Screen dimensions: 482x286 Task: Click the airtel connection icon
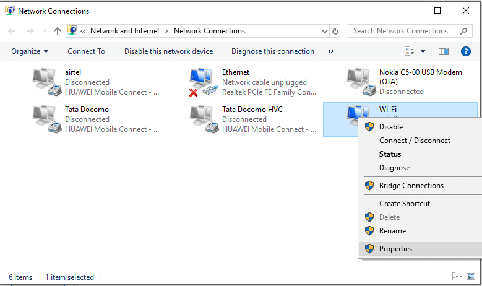pos(47,82)
